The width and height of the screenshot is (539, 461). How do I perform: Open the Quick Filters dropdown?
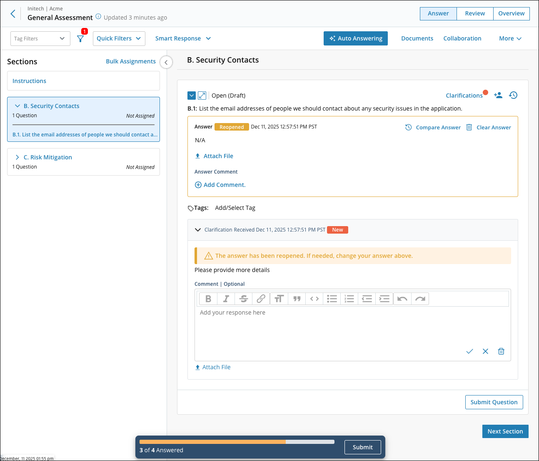point(119,38)
